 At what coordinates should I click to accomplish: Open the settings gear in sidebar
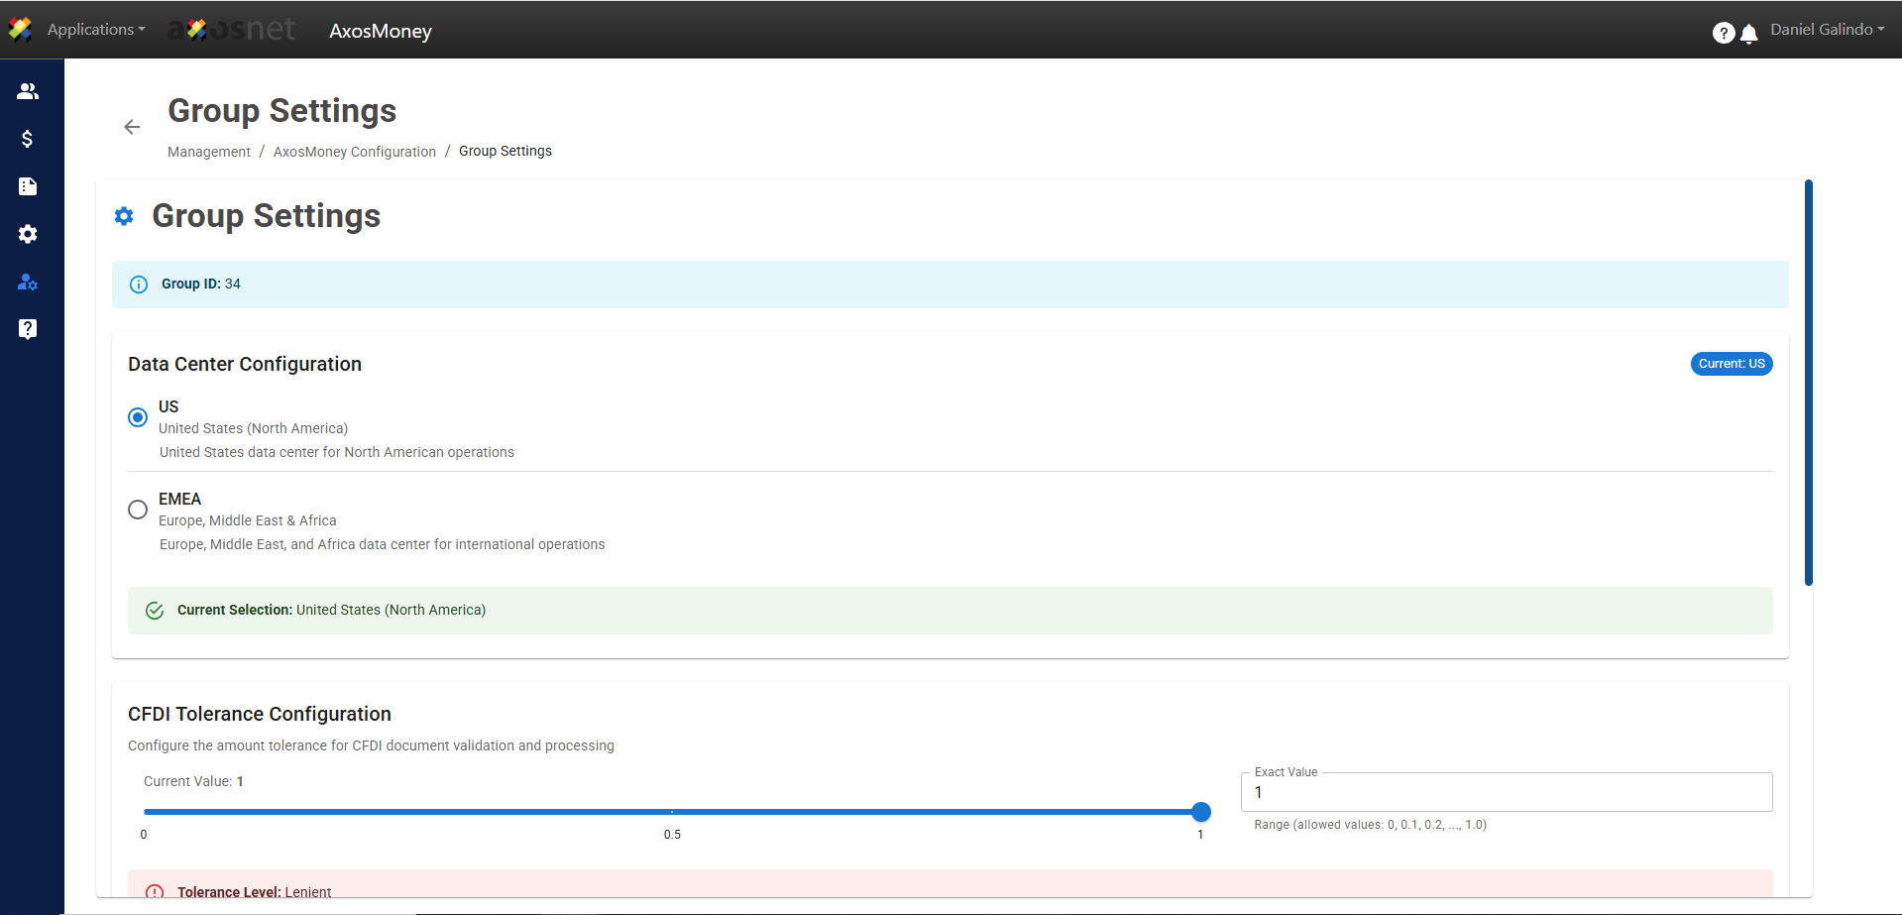[x=28, y=234]
